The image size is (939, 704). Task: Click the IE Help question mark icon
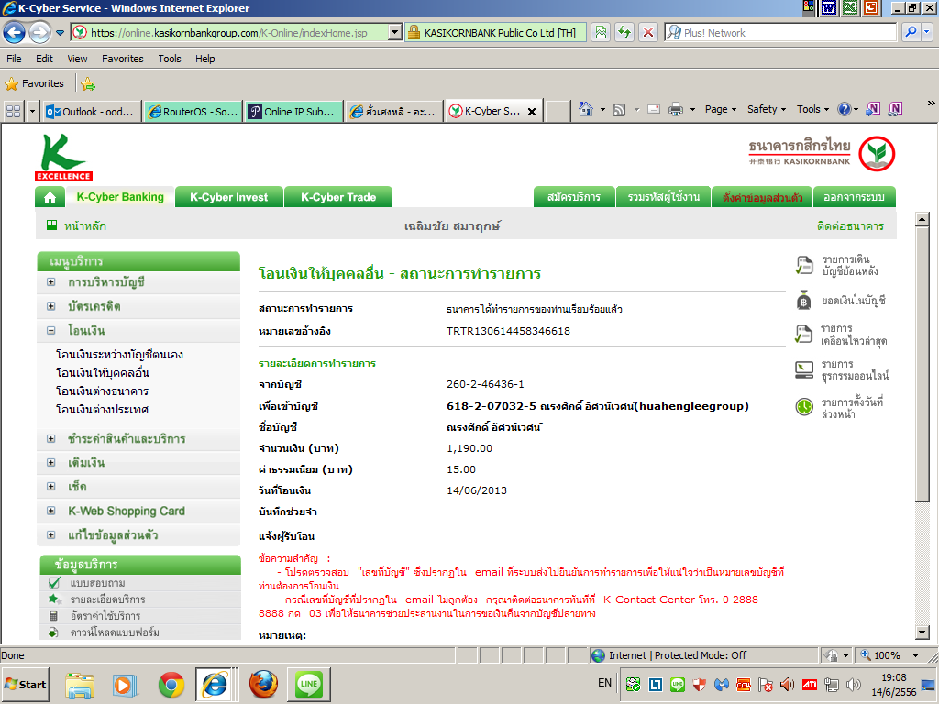coord(845,110)
